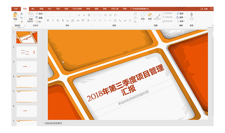Click Find (查找) magnifier button
This screenshot has height=133, width=225.
(x=180, y=13)
